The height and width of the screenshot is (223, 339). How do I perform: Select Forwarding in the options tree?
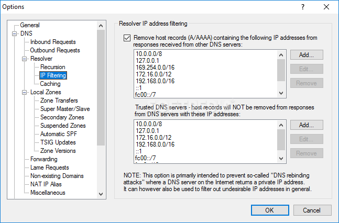[44, 159]
